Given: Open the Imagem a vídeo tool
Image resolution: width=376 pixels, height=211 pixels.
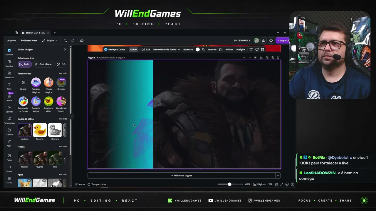Looking at the screenshot, I should pyautogui.click(x=48, y=105).
